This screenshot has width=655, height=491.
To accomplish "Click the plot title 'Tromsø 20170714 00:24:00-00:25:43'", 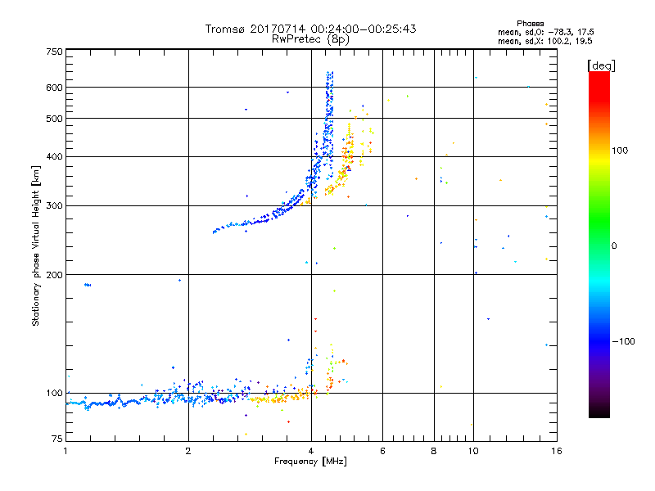I will [310, 29].
